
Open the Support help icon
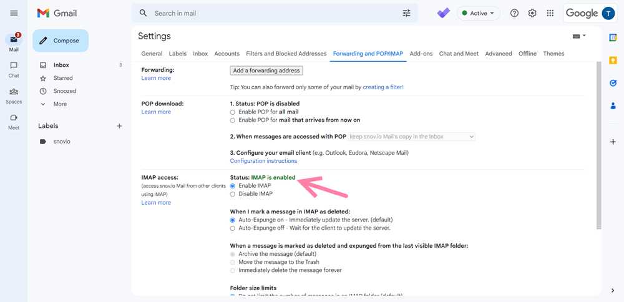tap(514, 13)
